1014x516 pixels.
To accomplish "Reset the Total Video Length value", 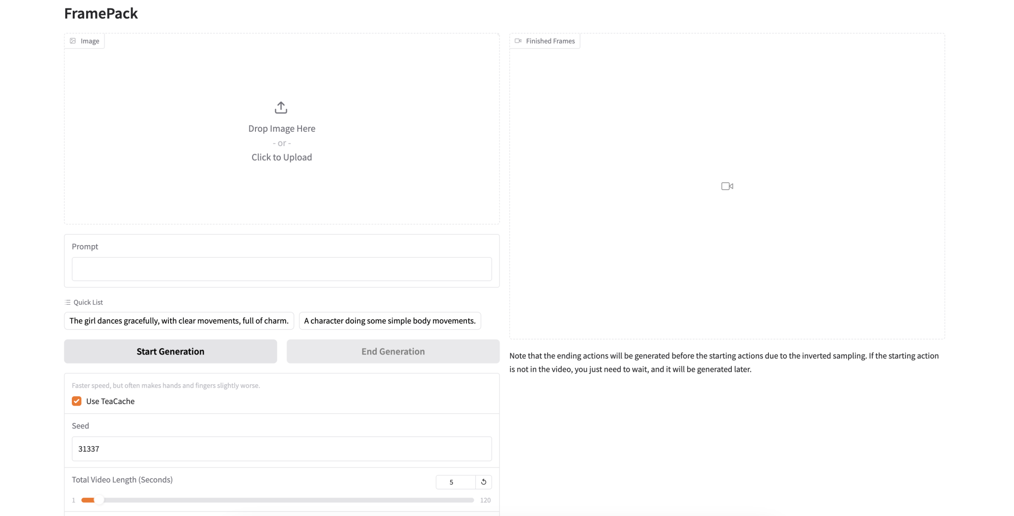I will pos(484,482).
